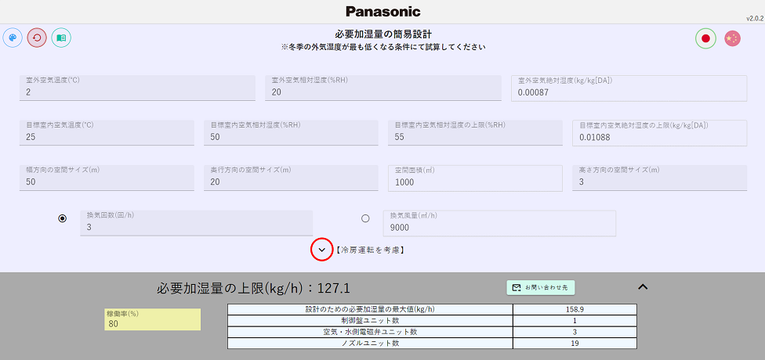Switch language with China flag icon
This screenshot has height=360, width=765.
732,38
